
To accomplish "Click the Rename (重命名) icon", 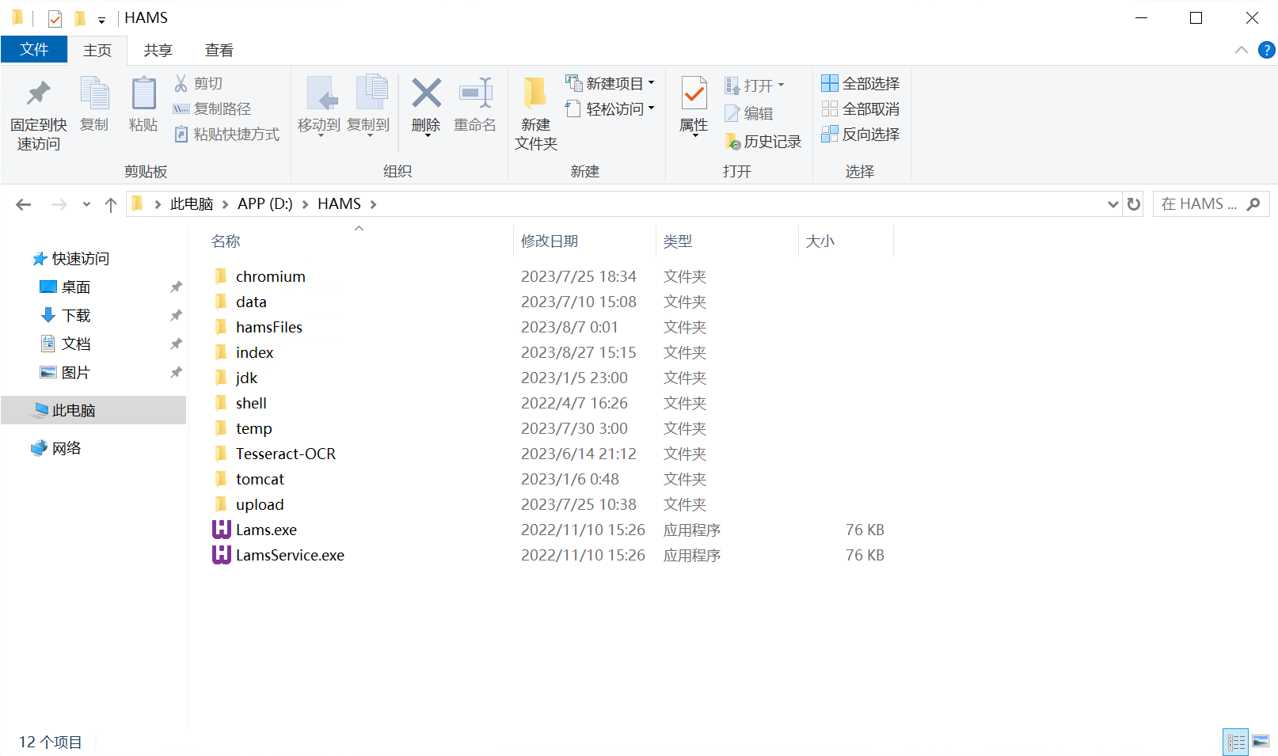I will point(475,95).
